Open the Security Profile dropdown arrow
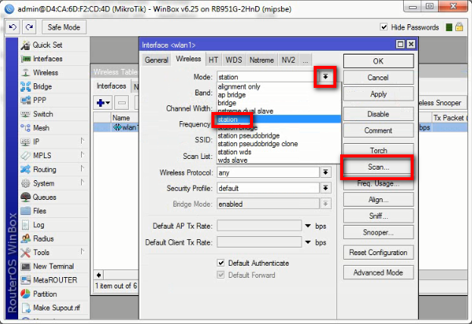Viewport: 472px width, 324px height. coord(326,188)
